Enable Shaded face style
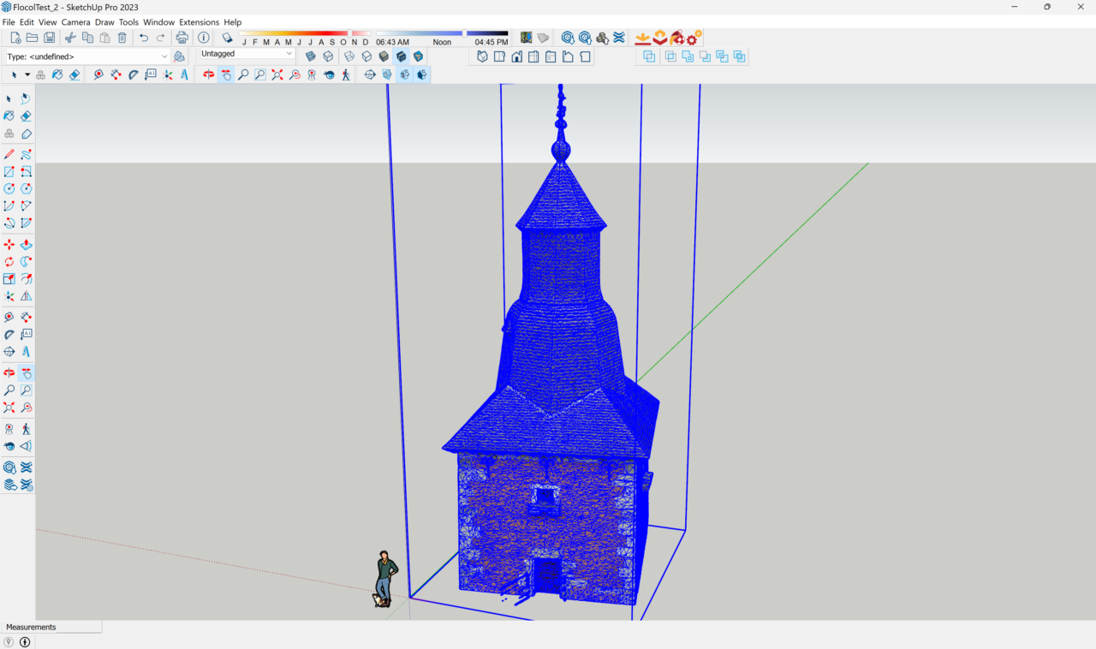Image resolution: width=1096 pixels, height=649 pixels. point(384,56)
